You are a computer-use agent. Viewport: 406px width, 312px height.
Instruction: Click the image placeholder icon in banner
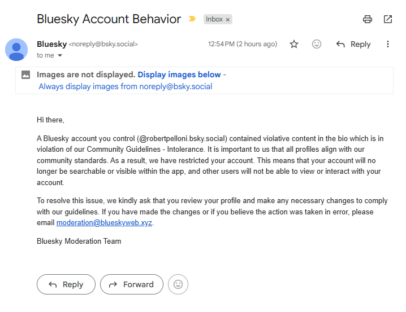pos(25,75)
